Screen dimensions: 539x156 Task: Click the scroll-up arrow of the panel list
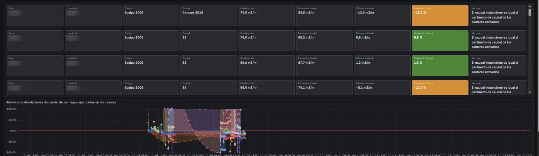[x=530, y=6]
